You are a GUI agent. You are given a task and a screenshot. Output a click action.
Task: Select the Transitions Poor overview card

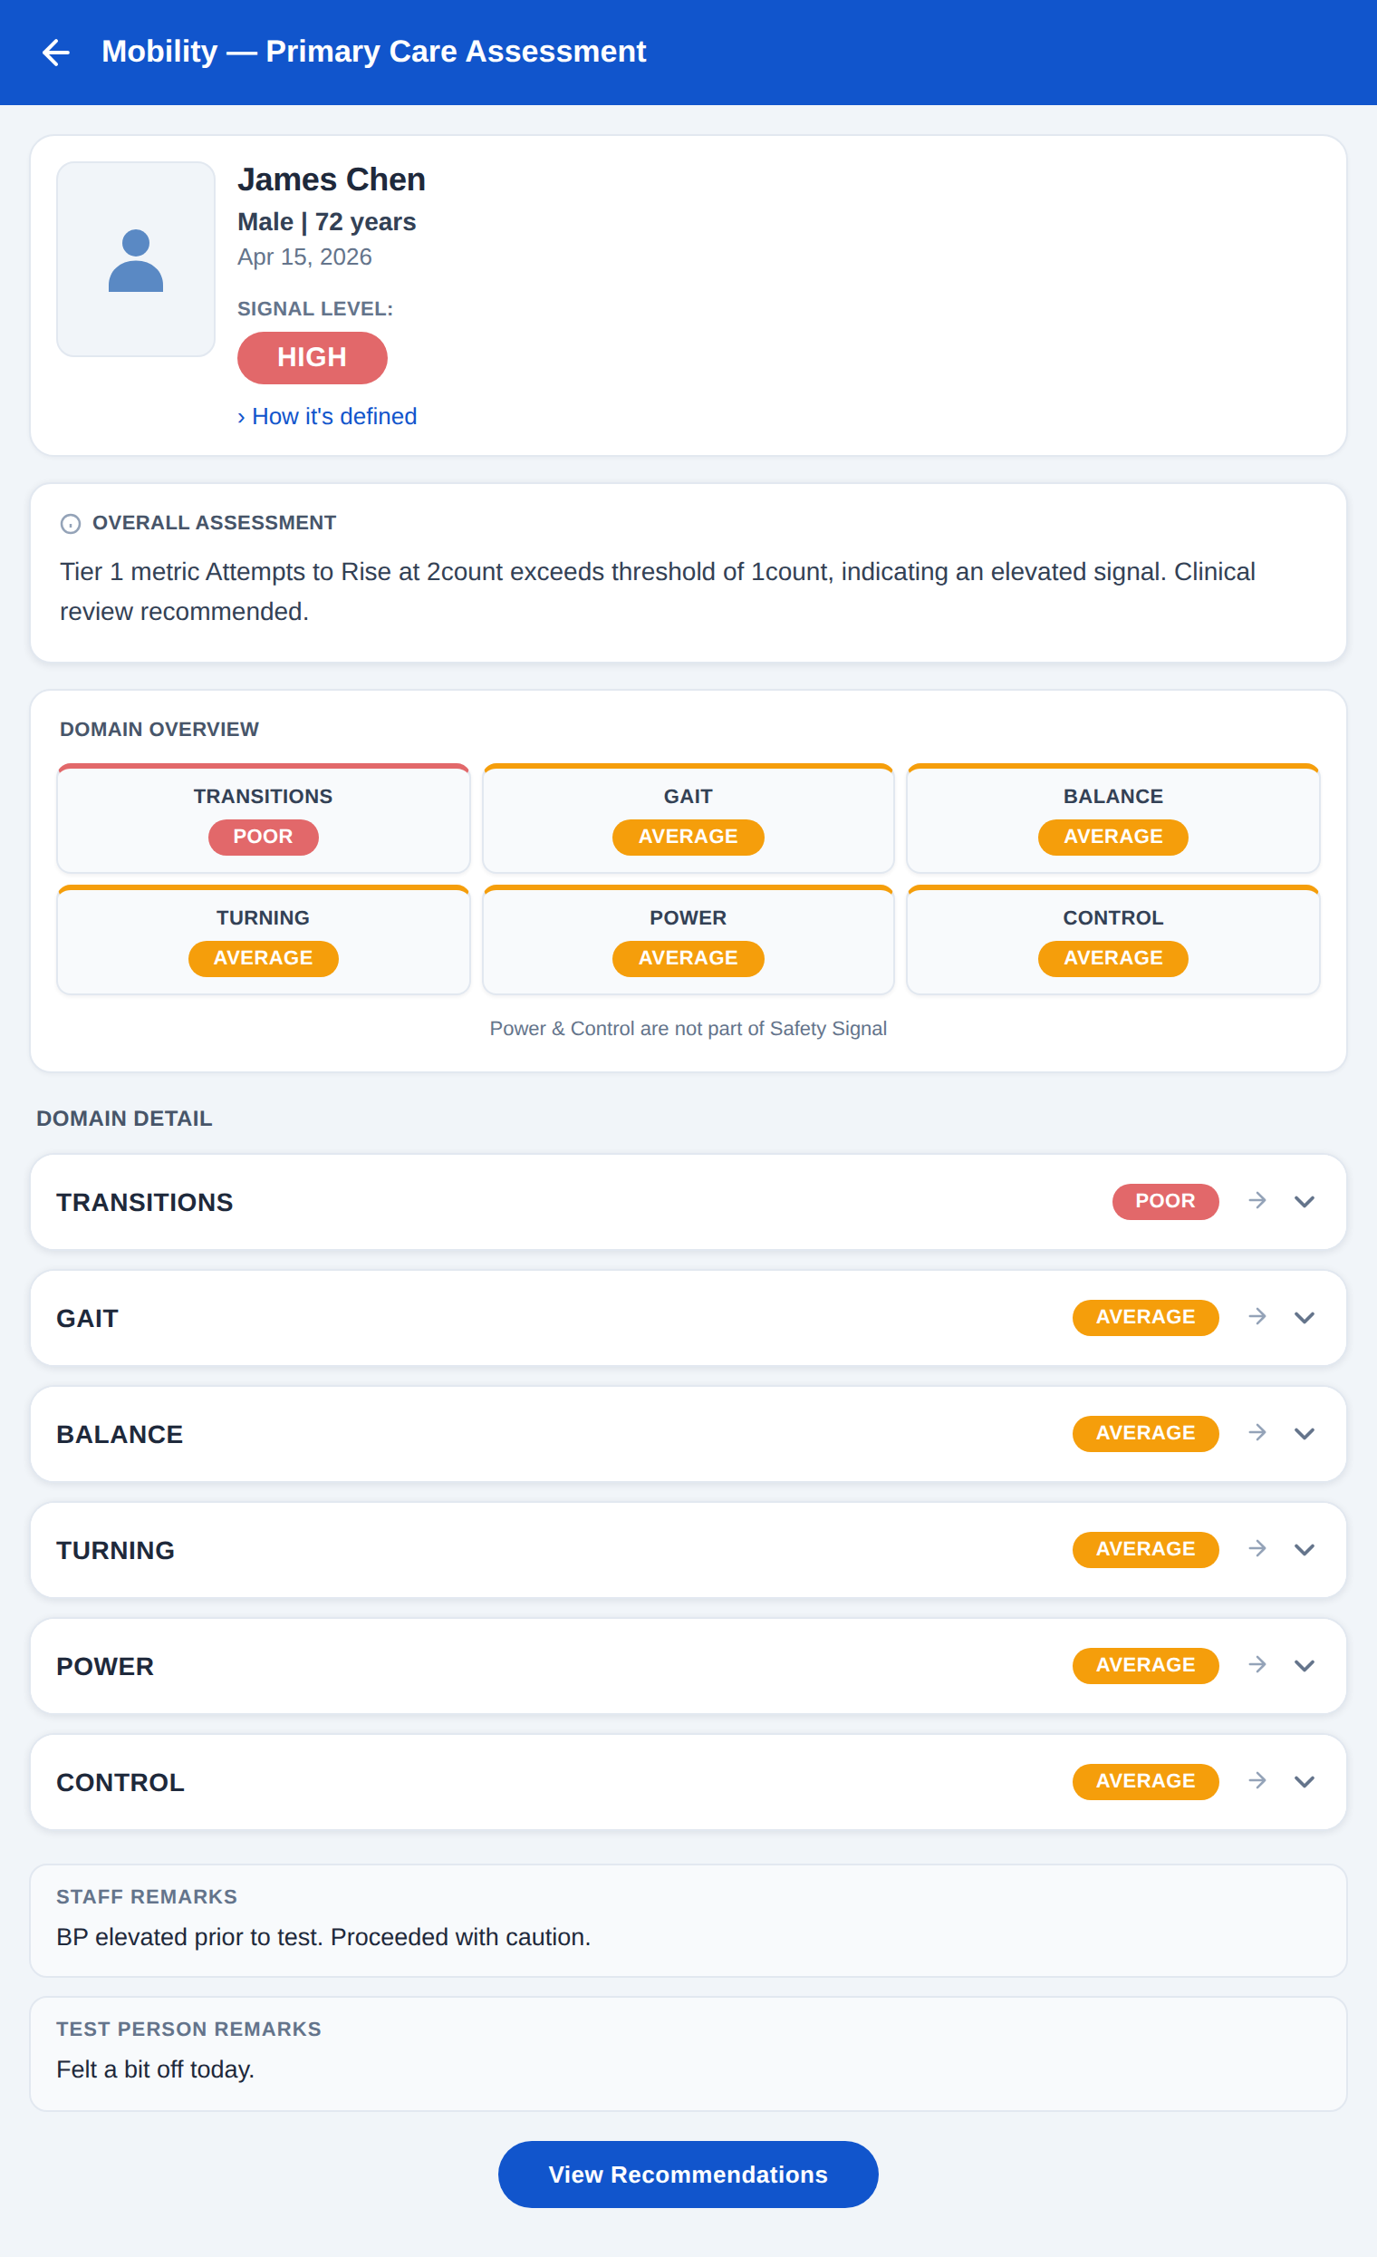click(264, 818)
